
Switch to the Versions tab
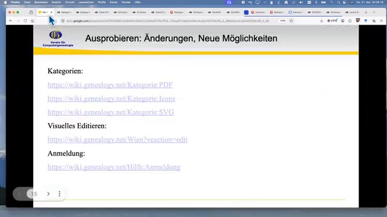(258, 12)
